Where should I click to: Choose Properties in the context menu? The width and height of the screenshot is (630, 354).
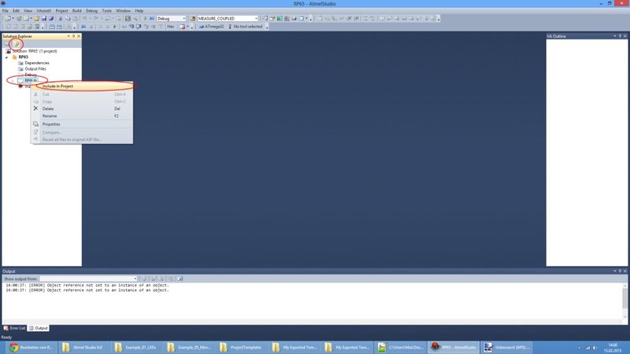pos(50,124)
